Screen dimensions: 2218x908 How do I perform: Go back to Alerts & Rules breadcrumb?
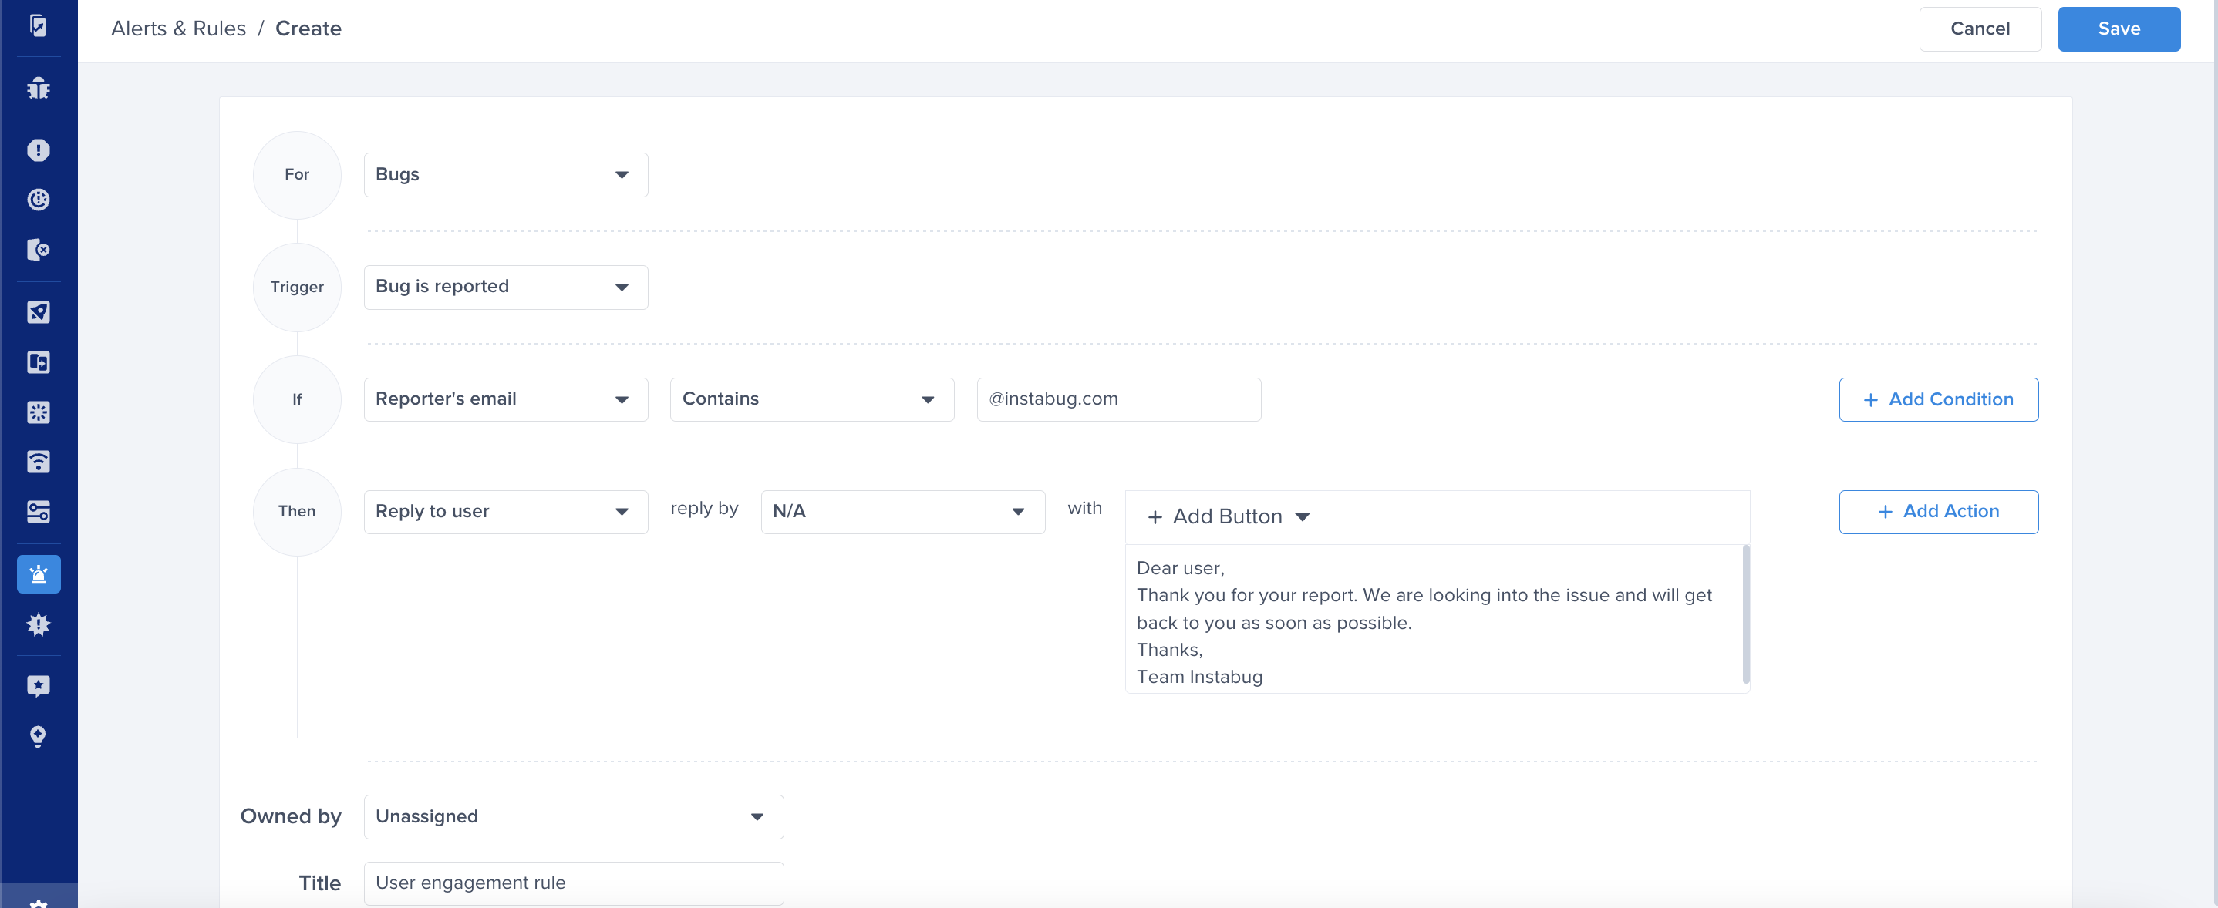[178, 29]
